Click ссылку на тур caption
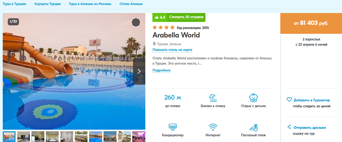The width and height of the screenshot is (342, 142). coord(304,133)
